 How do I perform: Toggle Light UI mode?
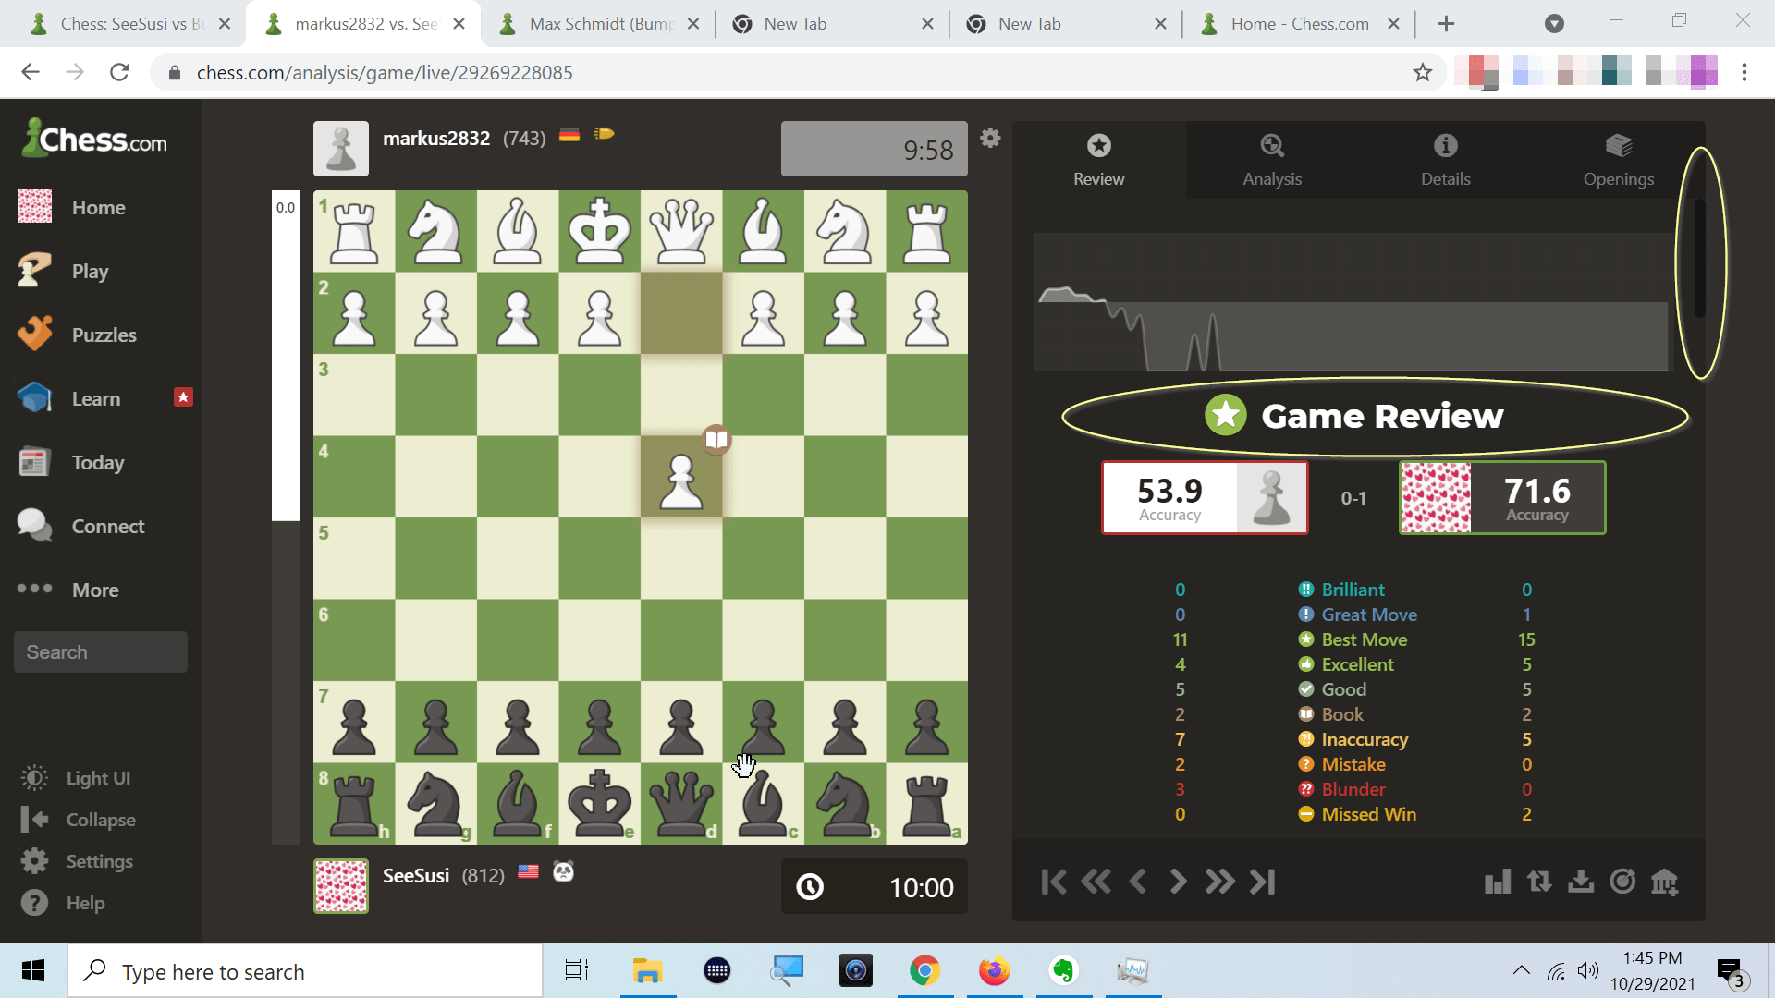click(x=97, y=778)
